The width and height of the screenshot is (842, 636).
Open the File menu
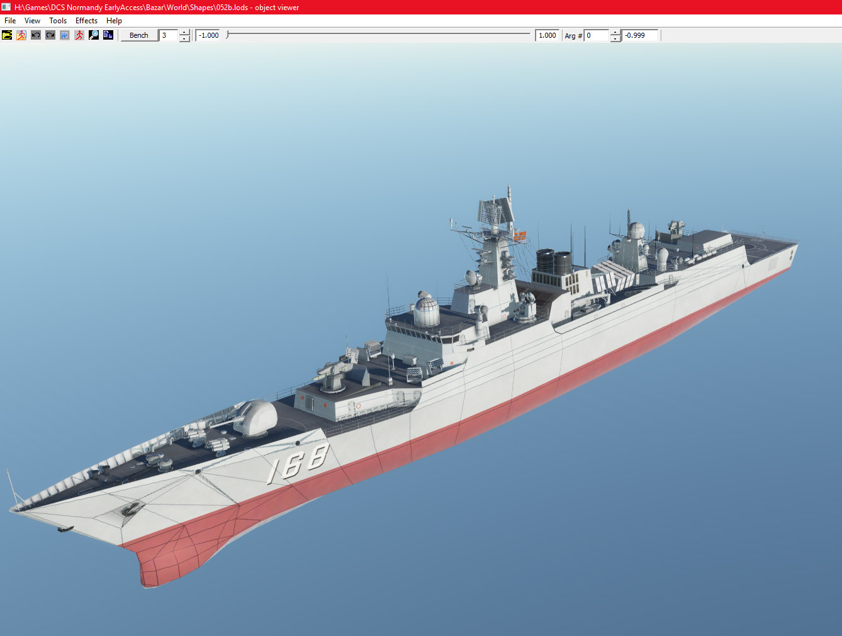(10, 21)
